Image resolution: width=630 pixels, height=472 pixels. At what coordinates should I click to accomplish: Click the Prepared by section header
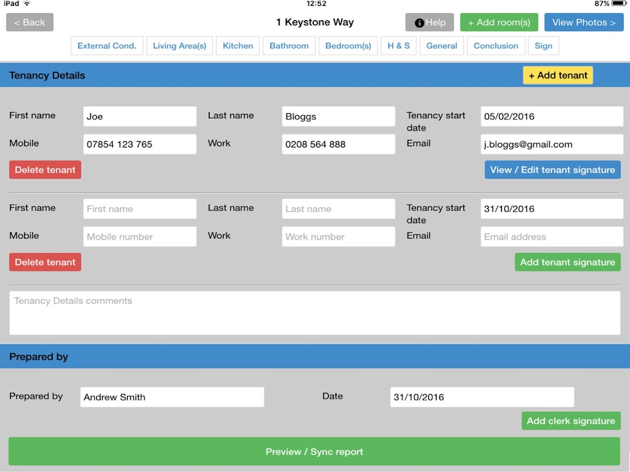(x=315, y=356)
